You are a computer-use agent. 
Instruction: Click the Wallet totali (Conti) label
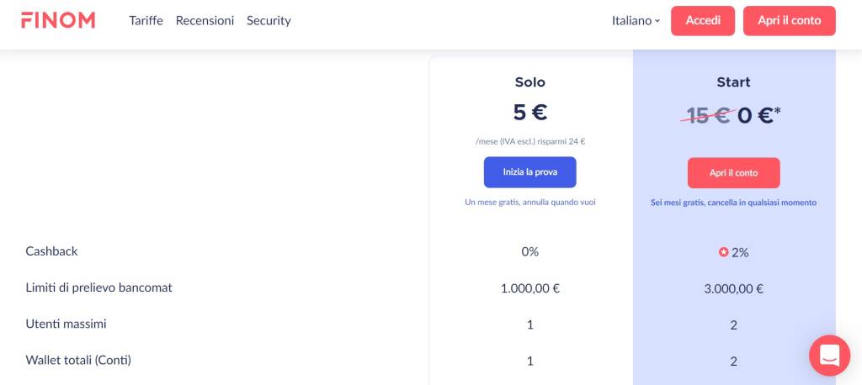pyautogui.click(x=78, y=361)
